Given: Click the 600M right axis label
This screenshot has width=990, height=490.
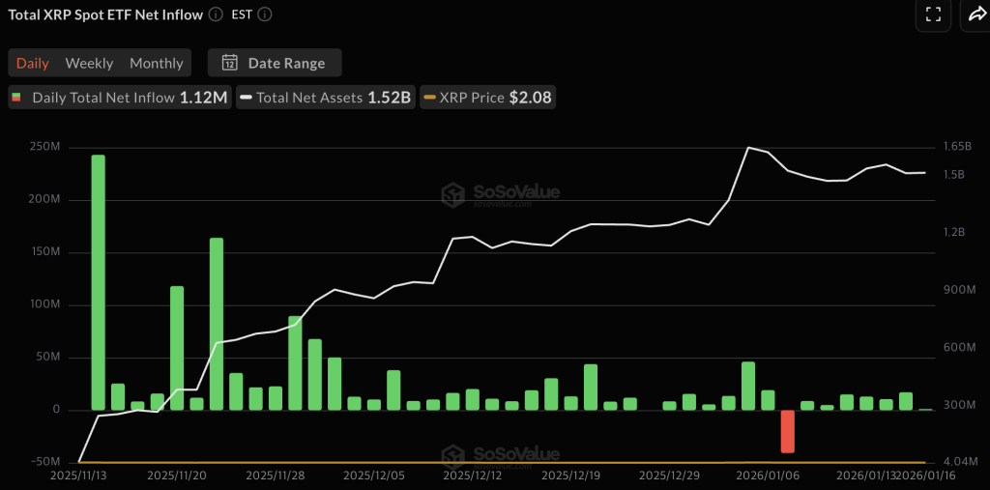Looking at the screenshot, I should pyautogui.click(x=958, y=348).
